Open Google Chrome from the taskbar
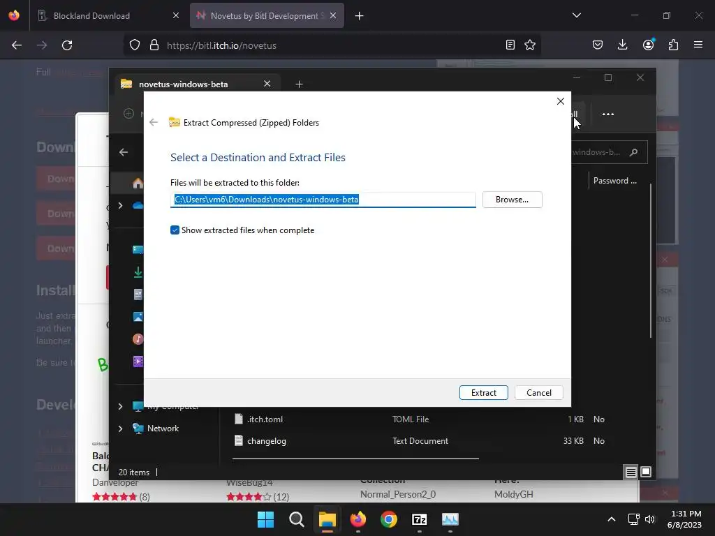This screenshot has width=715, height=536. [388, 519]
